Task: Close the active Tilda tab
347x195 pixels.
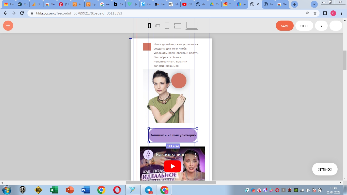Action: point(258,4)
